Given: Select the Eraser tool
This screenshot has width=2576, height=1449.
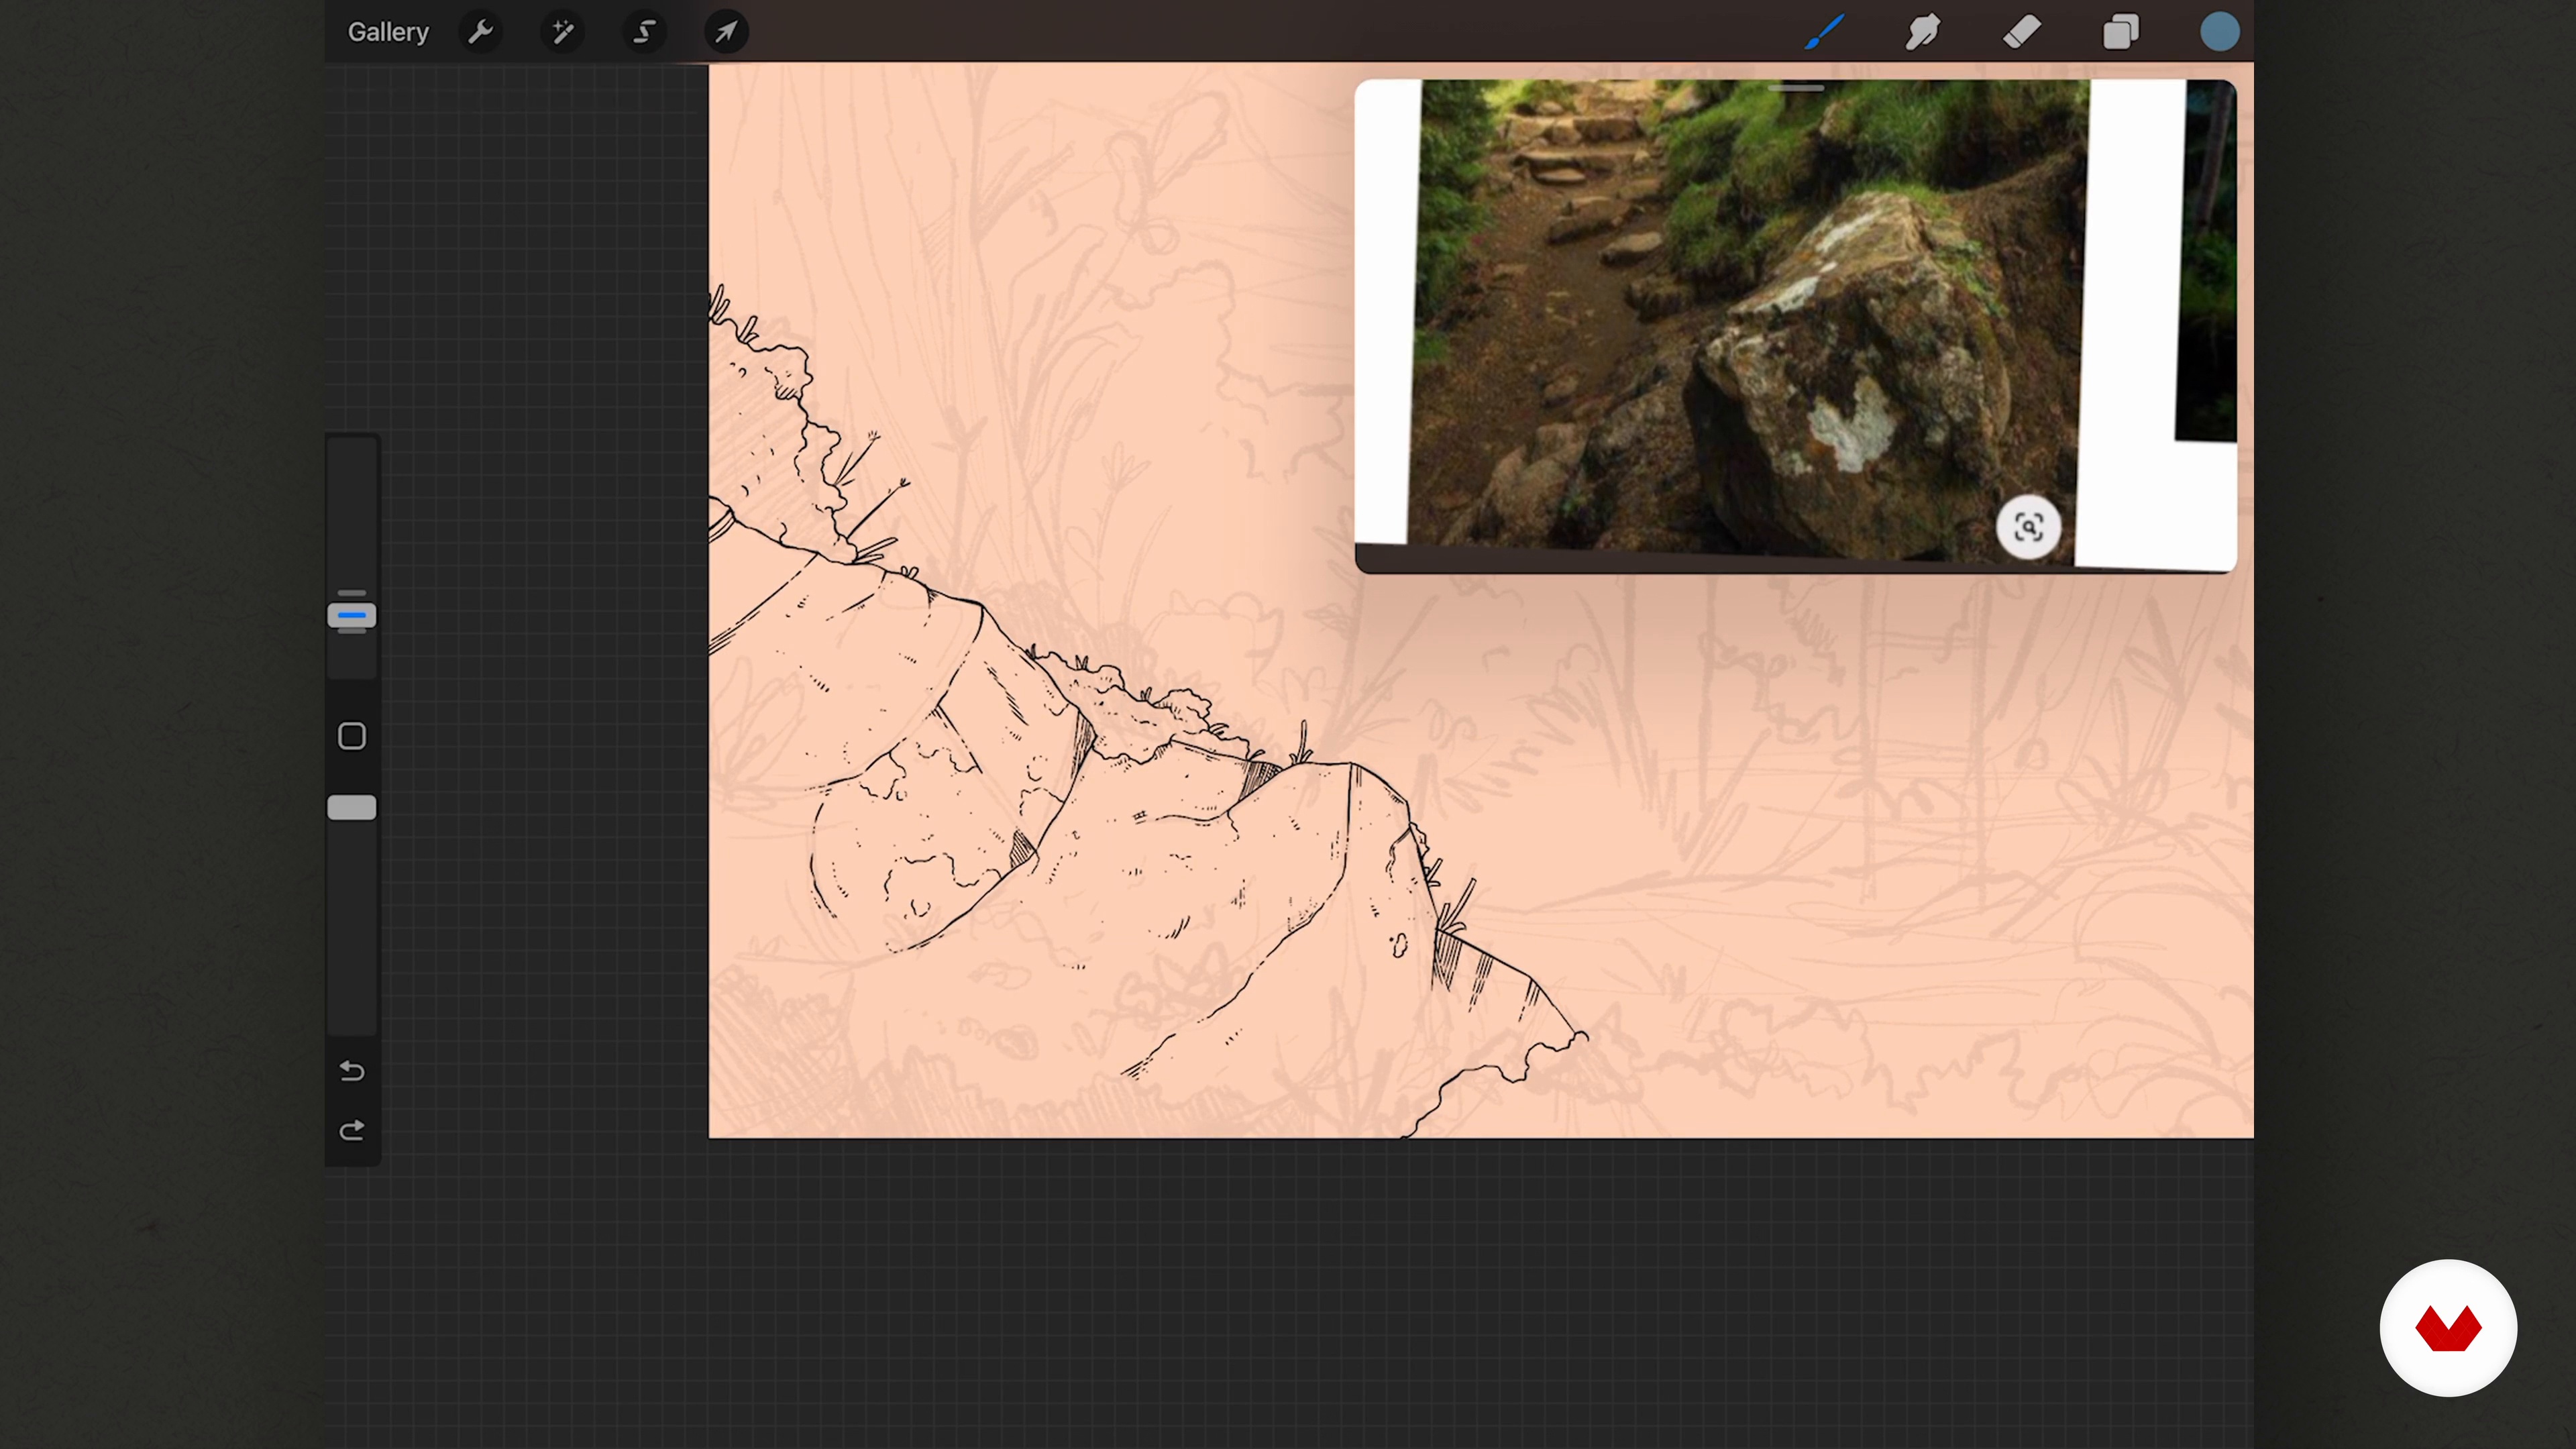Looking at the screenshot, I should coord(2022,32).
